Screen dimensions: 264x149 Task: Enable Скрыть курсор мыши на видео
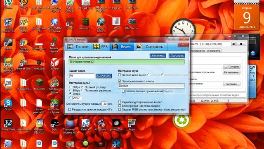tap(120, 102)
